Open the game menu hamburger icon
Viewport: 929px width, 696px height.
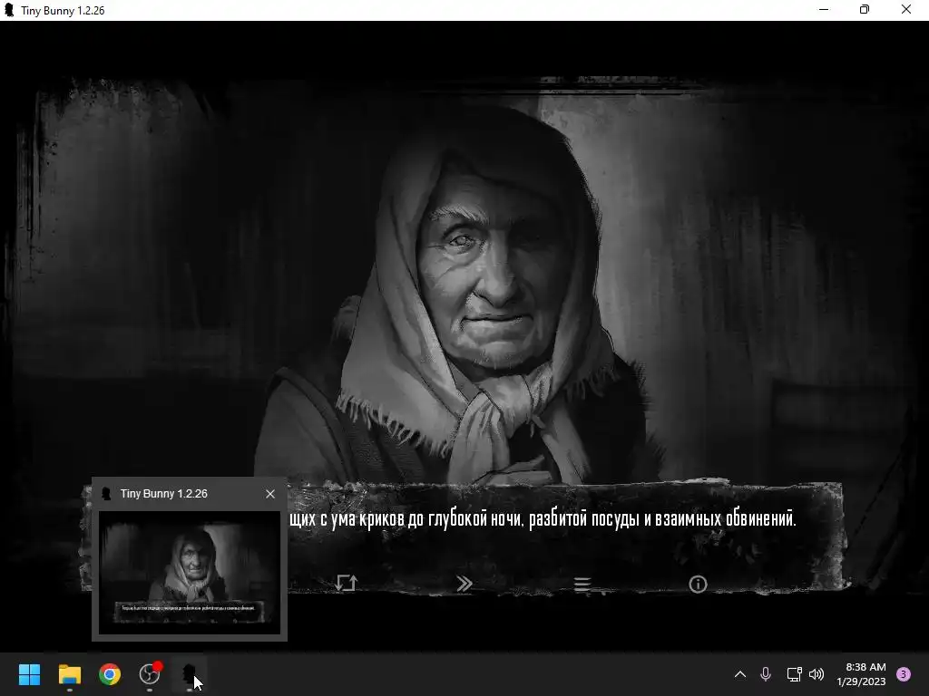[x=582, y=585]
